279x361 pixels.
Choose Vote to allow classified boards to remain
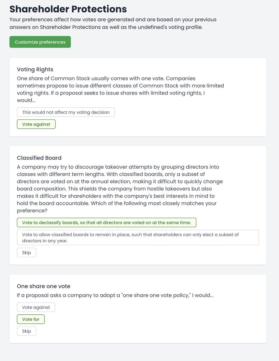pos(138,237)
